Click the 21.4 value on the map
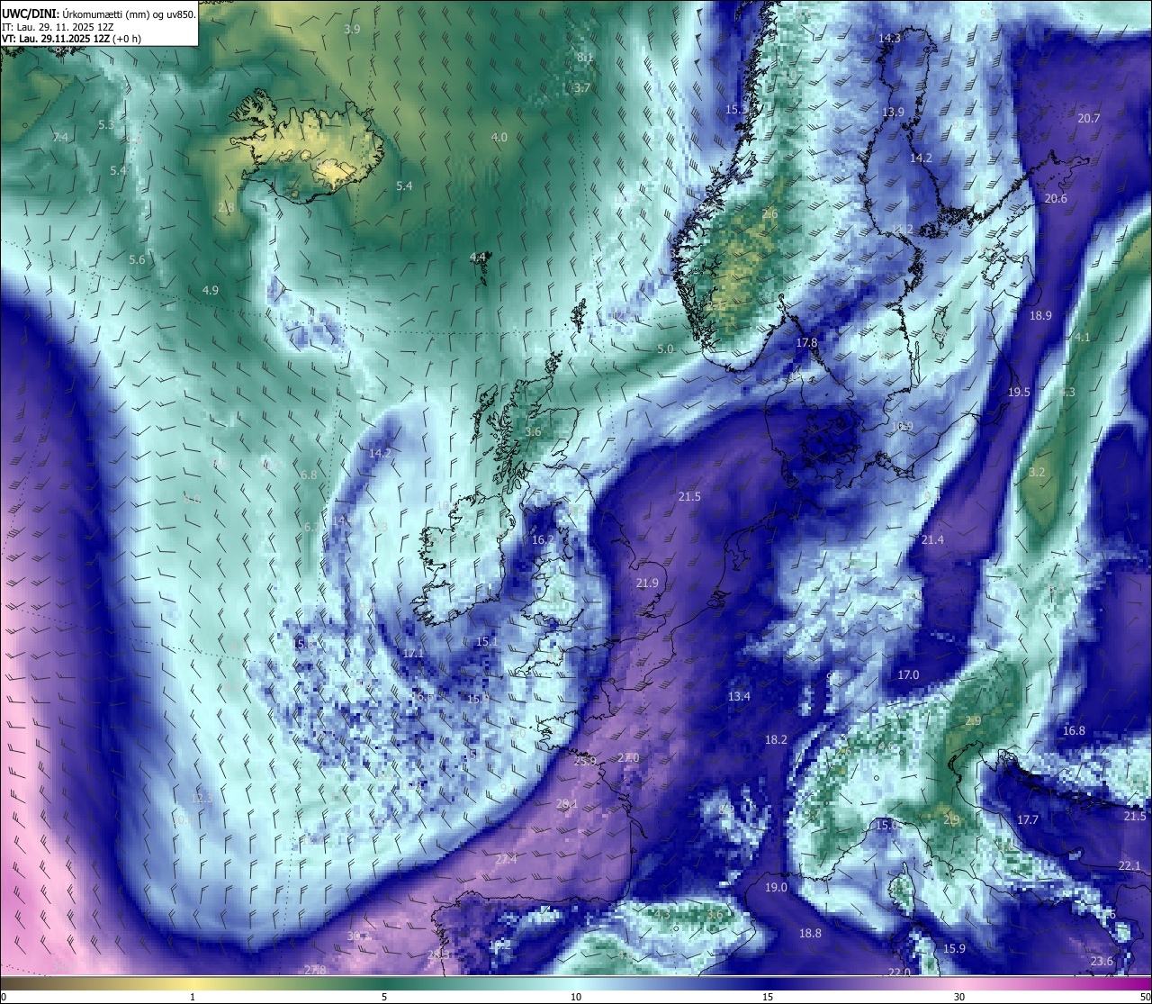The image size is (1152, 1004). pyautogui.click(x=932, y=539)
